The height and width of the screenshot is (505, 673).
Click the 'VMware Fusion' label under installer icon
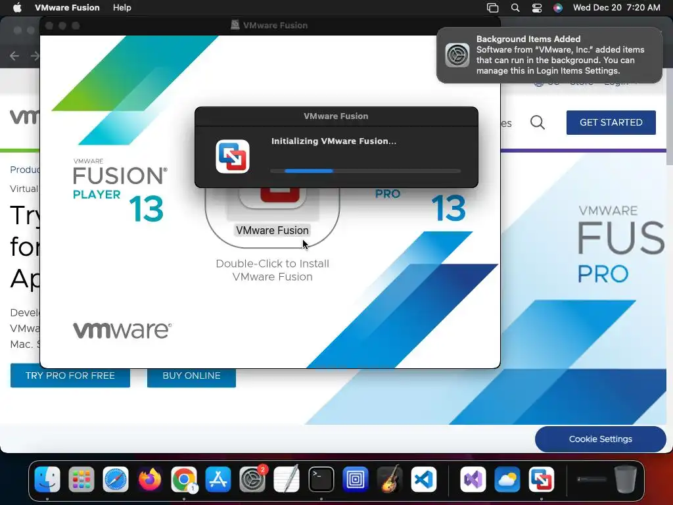coord(272,231)
